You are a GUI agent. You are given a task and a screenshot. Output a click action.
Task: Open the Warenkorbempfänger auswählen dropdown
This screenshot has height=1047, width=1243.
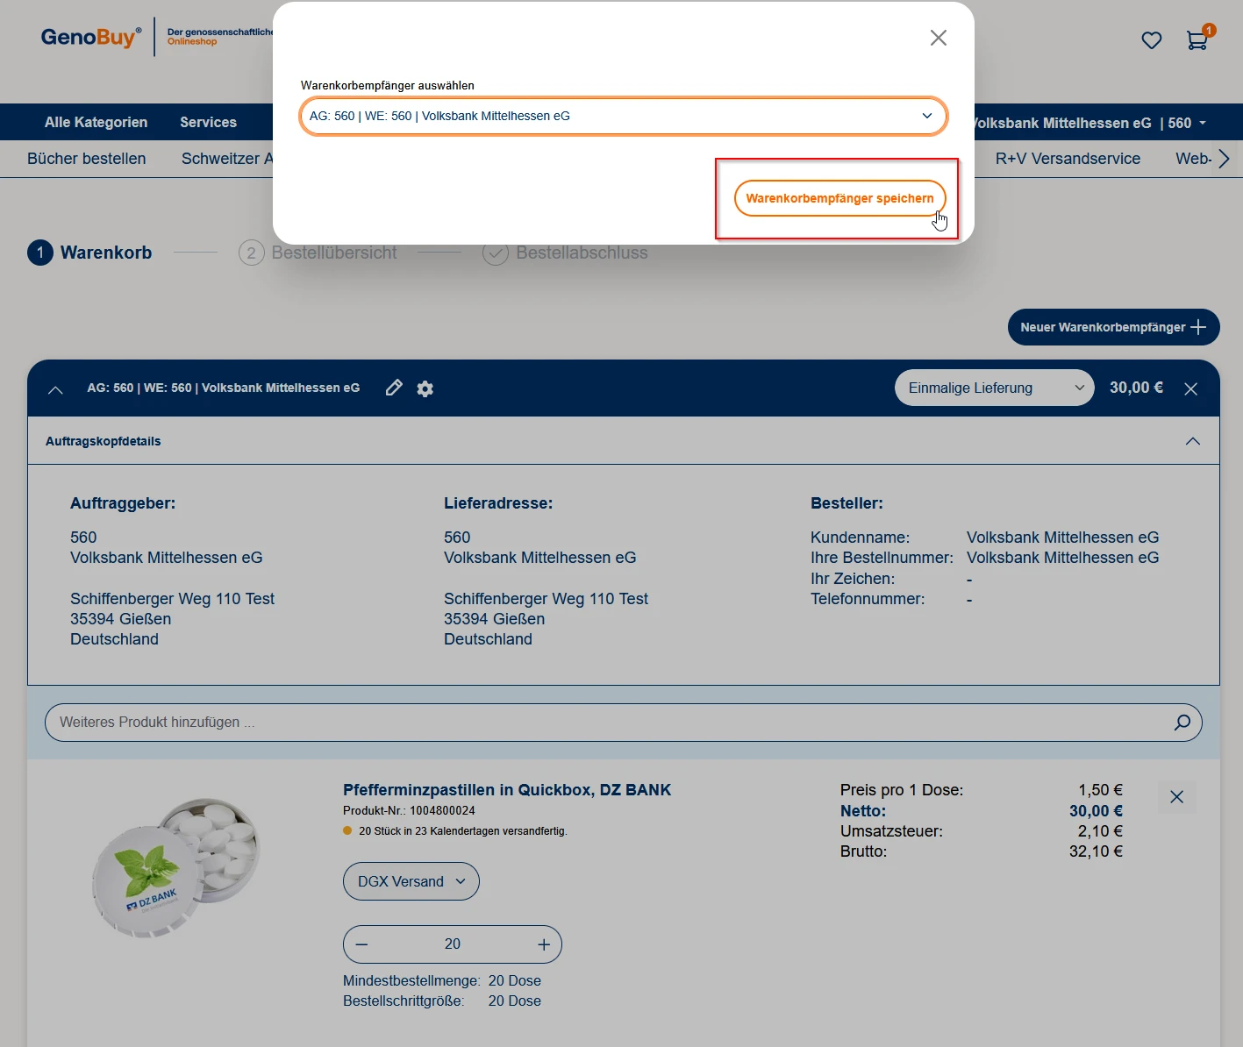[x=623, y=116]
